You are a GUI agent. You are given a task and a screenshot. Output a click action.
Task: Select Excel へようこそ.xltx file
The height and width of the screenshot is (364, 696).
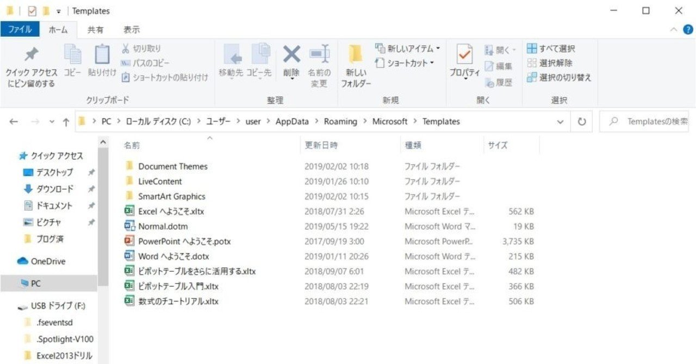[171, 211]
